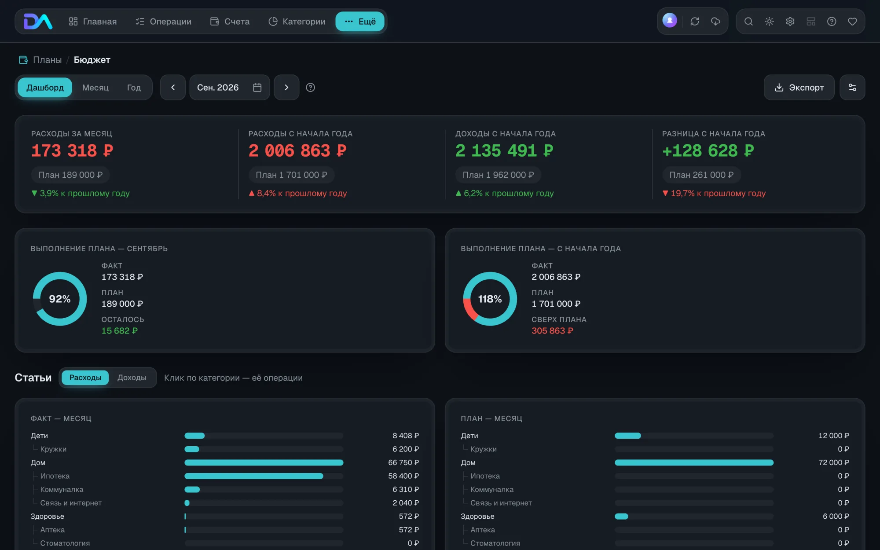Open the cloud download icon
The height and width of the screenshot is (550, 880).
pos(715,21)
